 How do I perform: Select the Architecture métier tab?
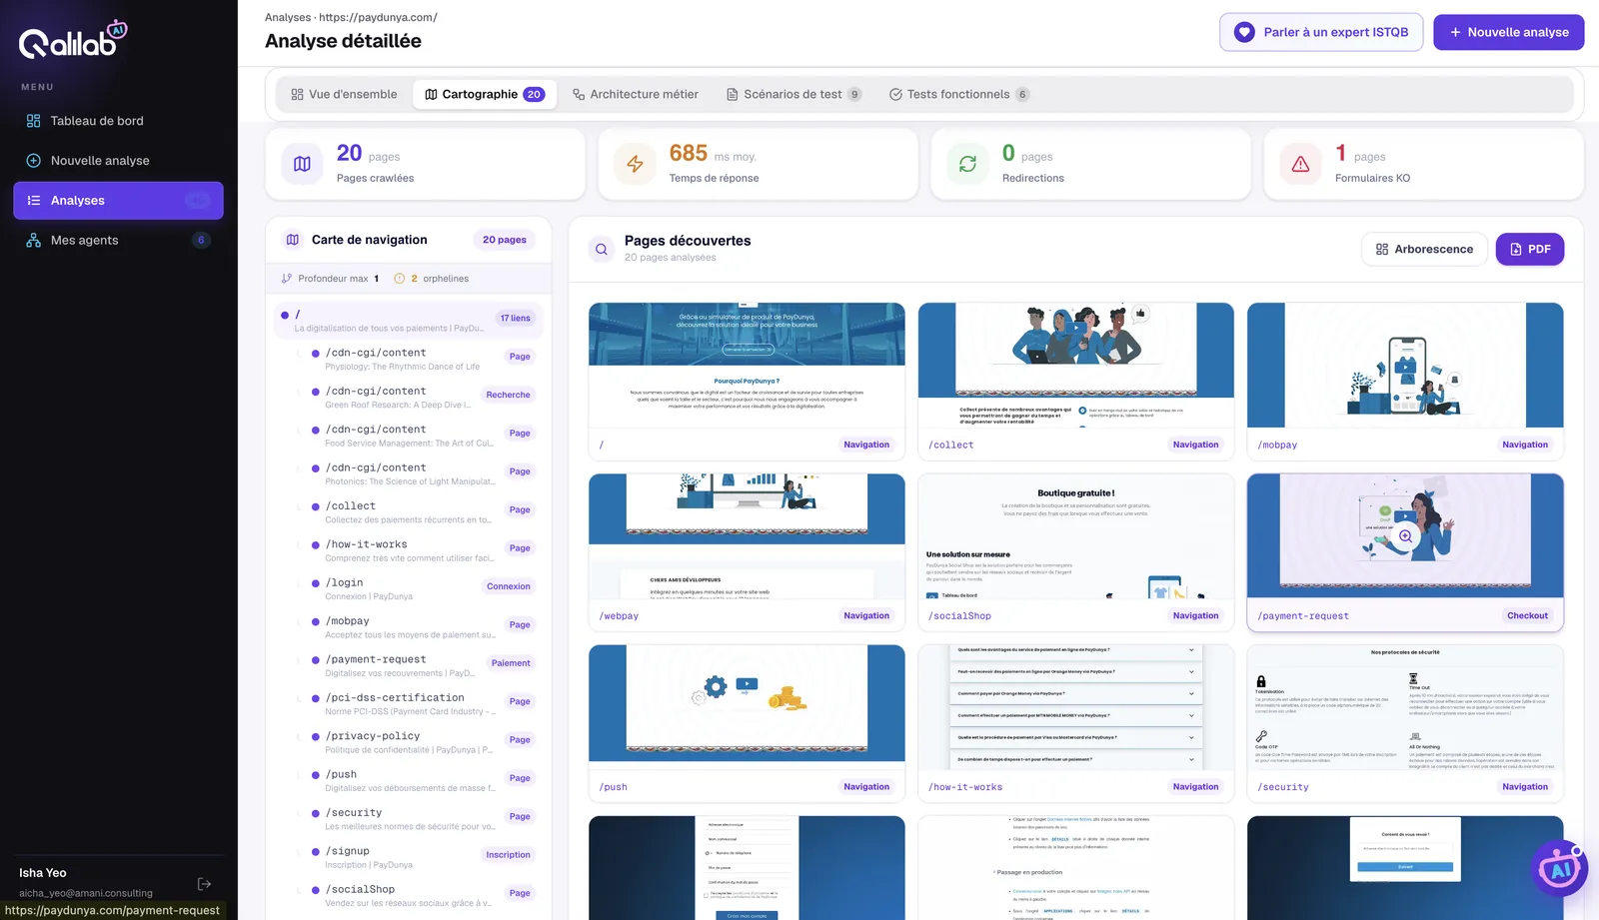coord(636,95)
